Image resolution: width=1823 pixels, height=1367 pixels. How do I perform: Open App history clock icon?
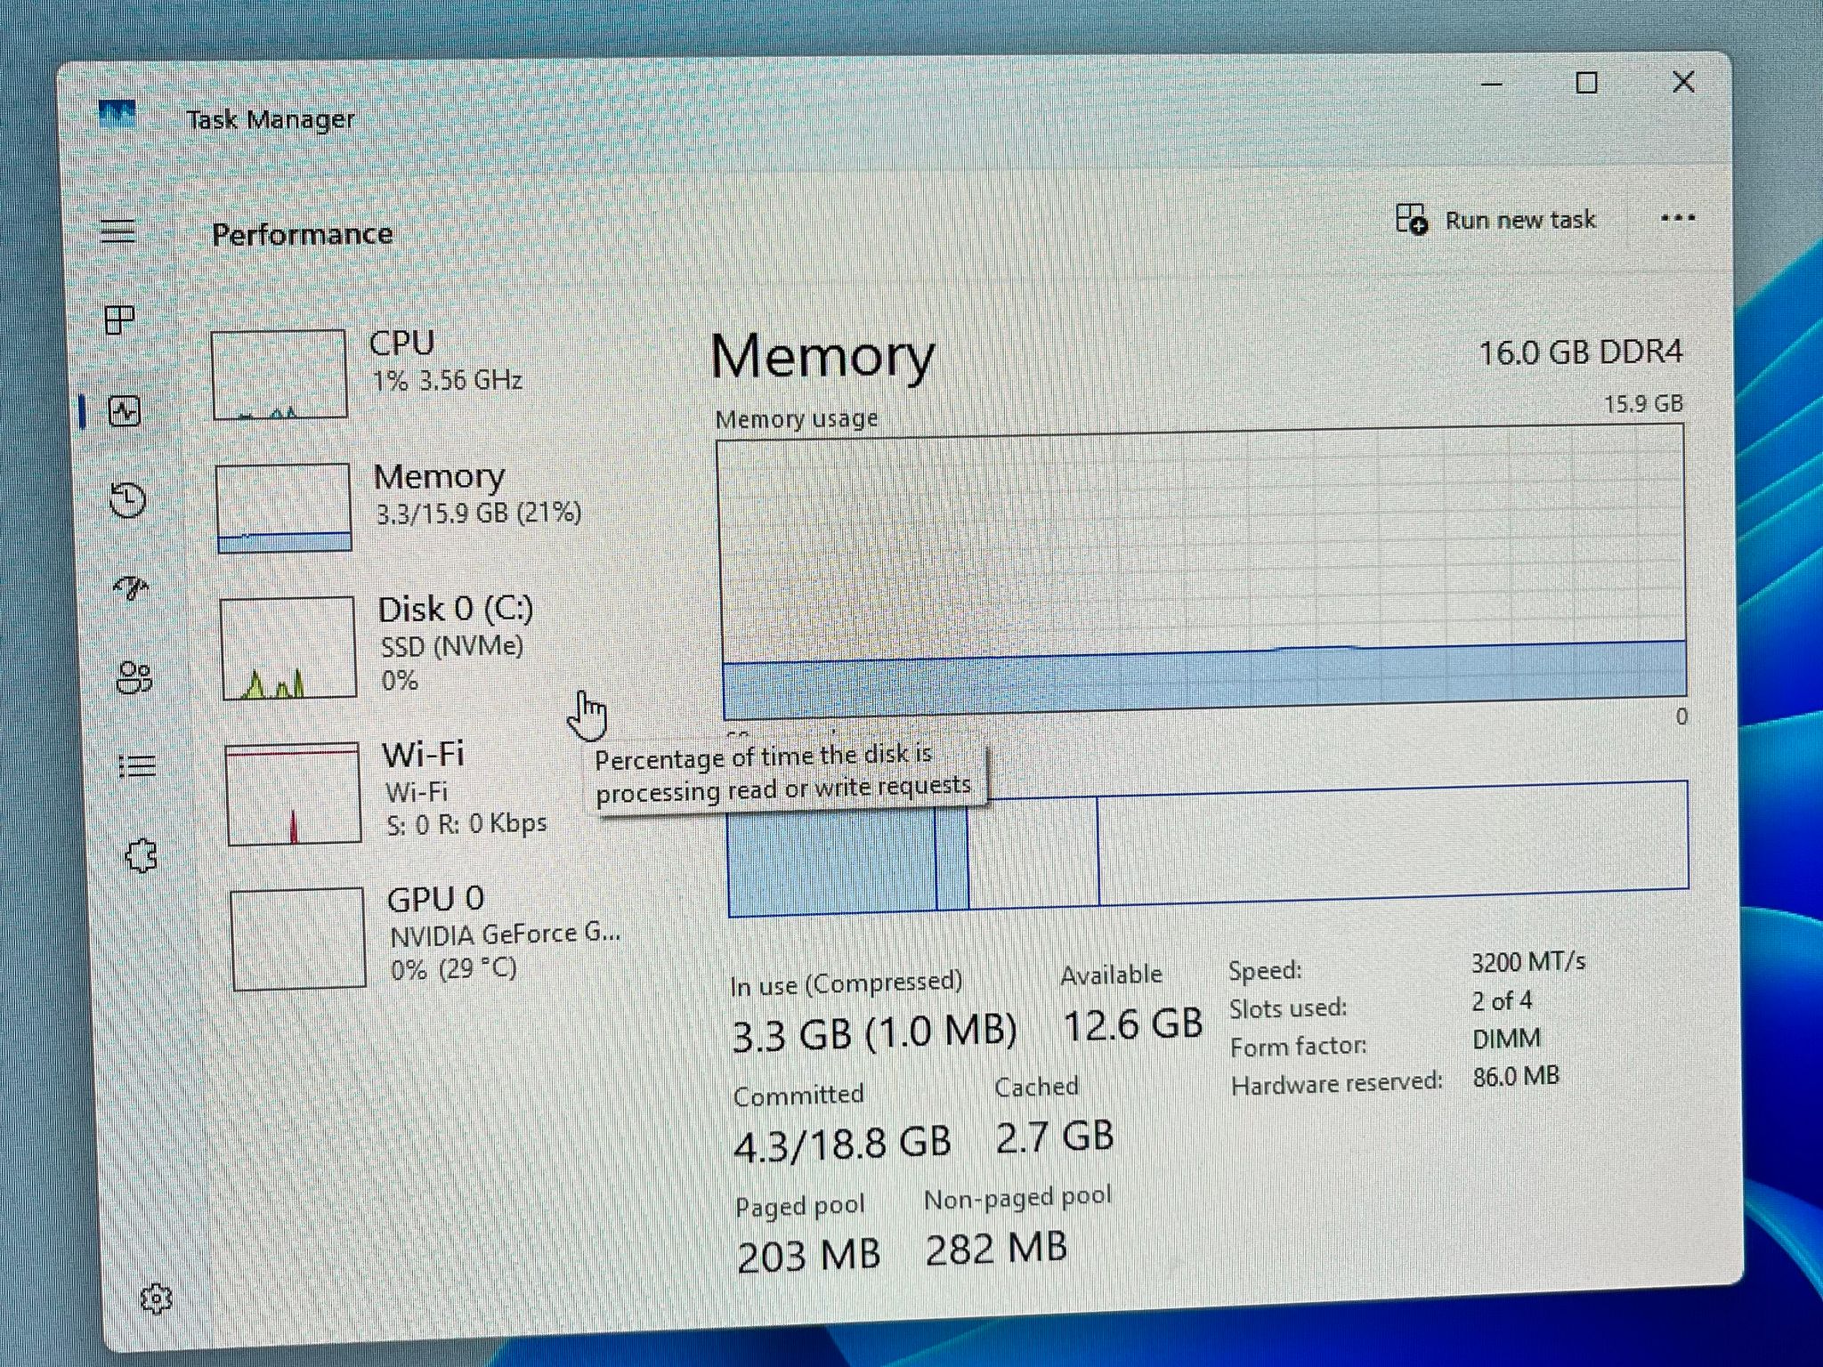[128, 499]
